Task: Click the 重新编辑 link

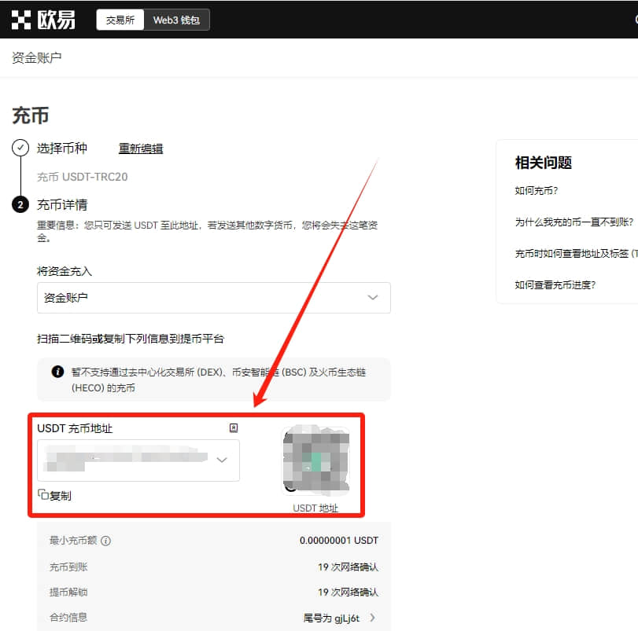Action: click(141, 149)
